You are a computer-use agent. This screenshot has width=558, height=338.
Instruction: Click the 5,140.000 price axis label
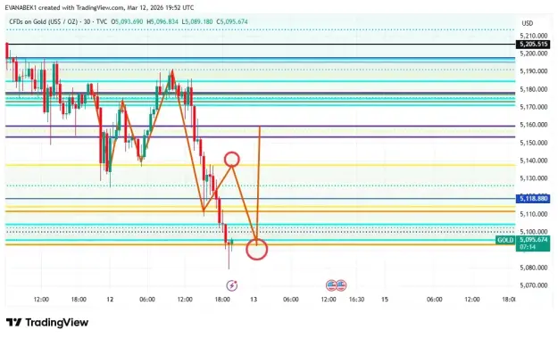[x=533, y=161]
